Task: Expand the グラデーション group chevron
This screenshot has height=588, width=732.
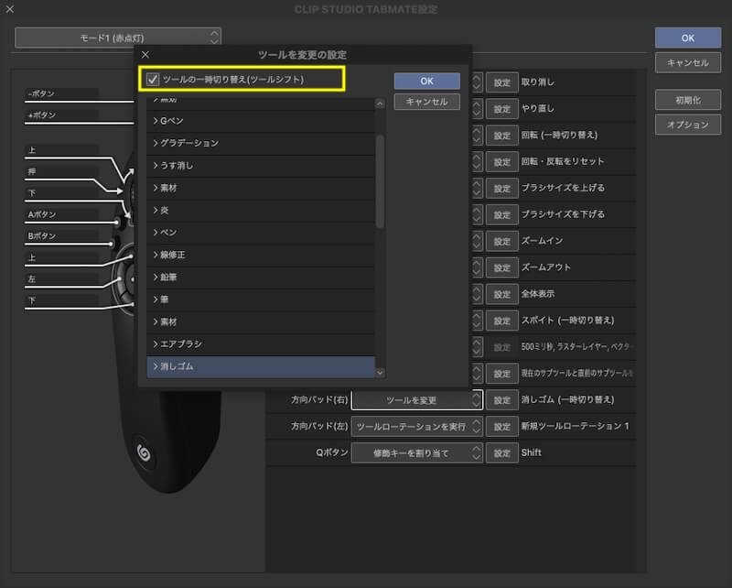Action: pos(156,143)
